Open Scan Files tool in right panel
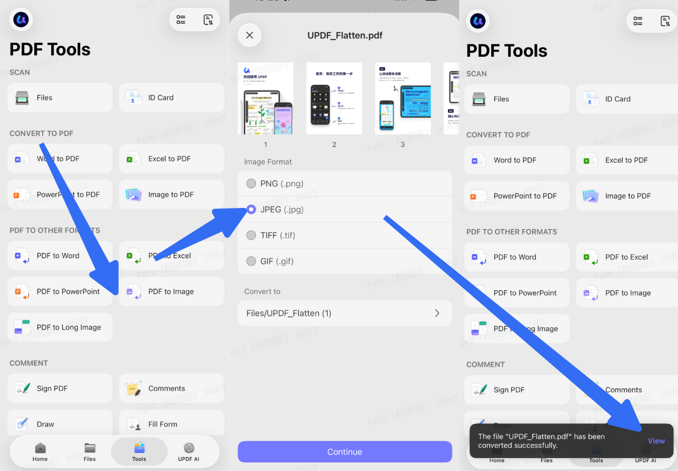The width and height of the screenshot is (678, 471). coord(517,99)
